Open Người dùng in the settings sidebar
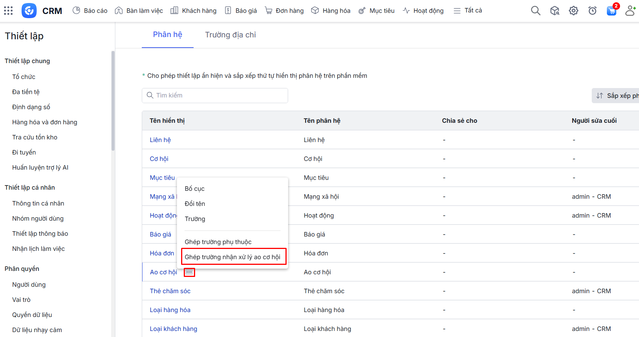The image size is (639, 337). pos(29,284)
